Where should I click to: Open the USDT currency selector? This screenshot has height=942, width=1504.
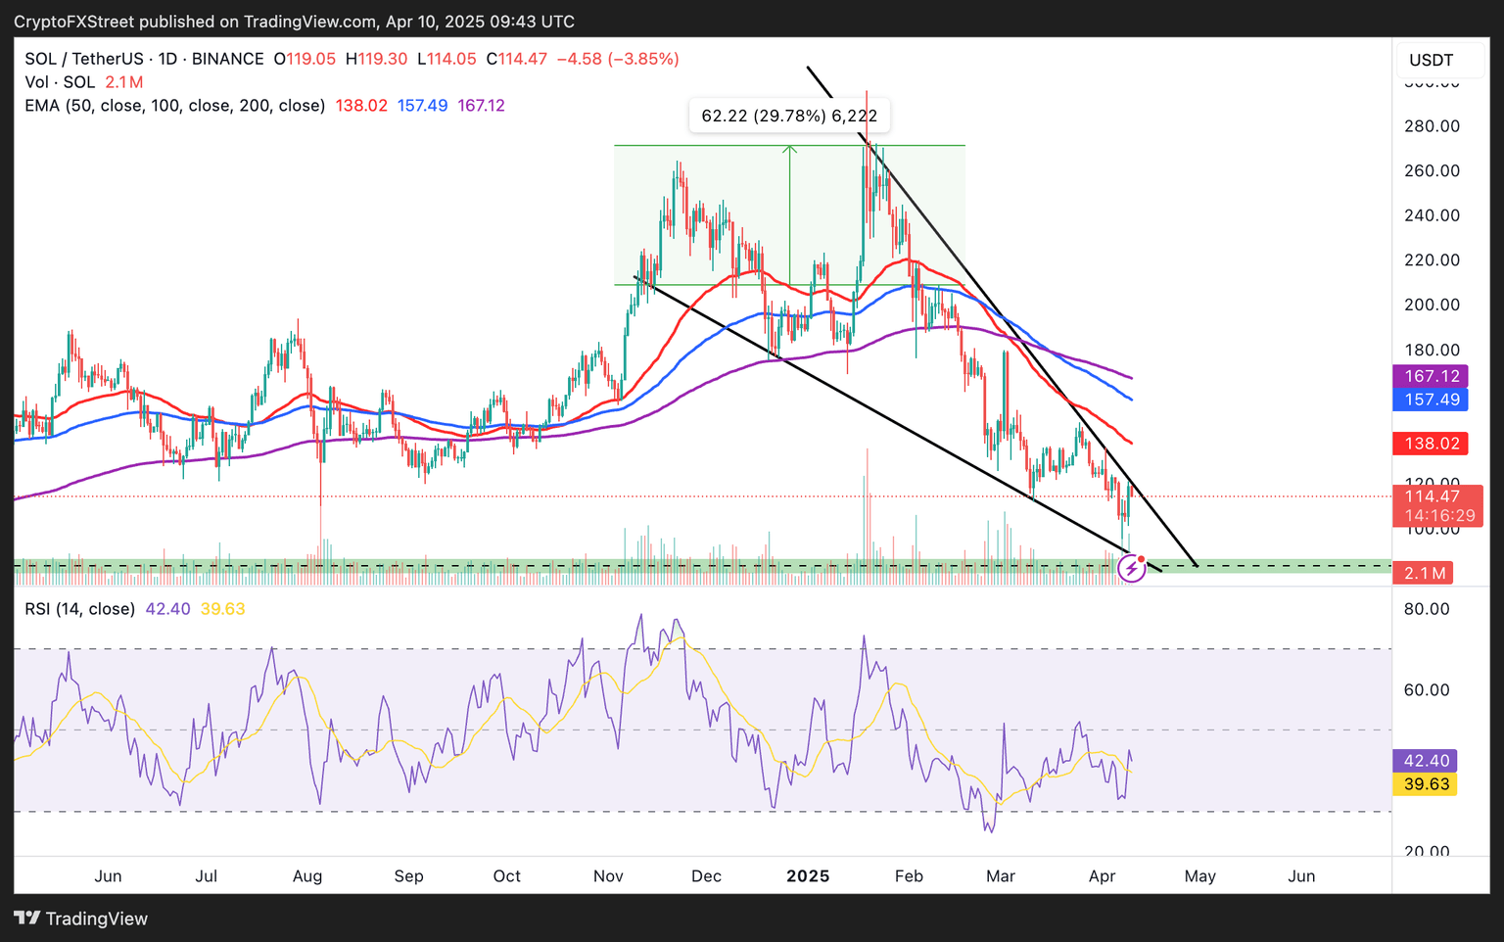[x=1431, y=60]
